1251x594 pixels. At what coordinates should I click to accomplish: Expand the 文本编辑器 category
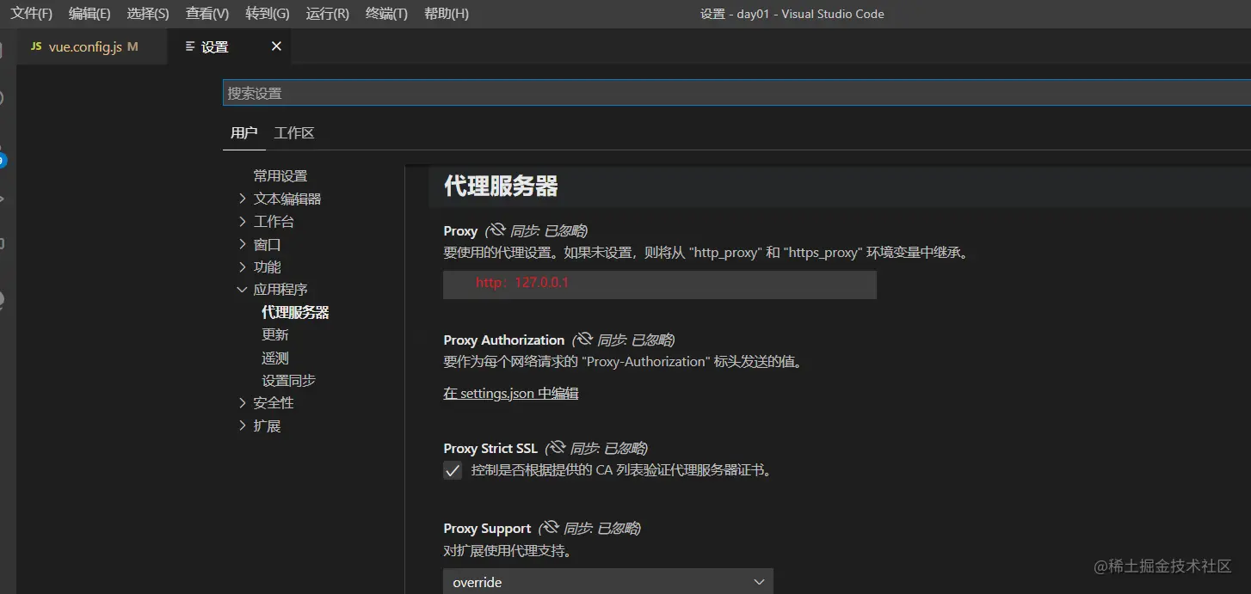pos(243,199)
